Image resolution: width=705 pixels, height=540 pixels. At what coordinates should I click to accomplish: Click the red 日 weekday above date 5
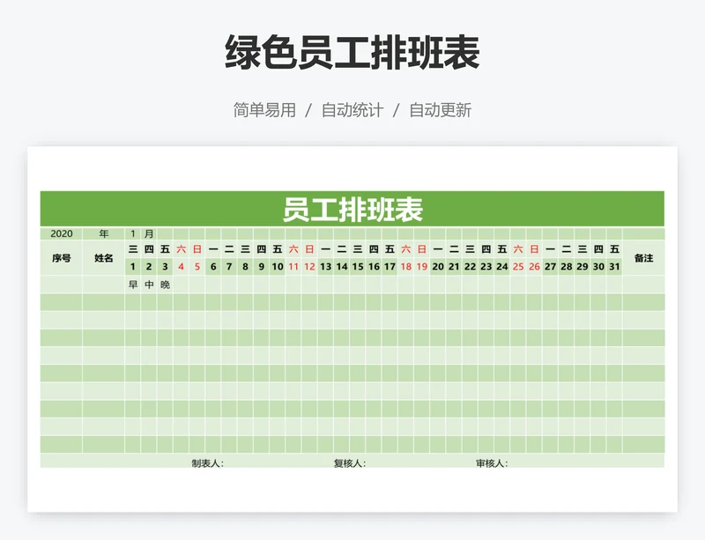pos(197,249)
